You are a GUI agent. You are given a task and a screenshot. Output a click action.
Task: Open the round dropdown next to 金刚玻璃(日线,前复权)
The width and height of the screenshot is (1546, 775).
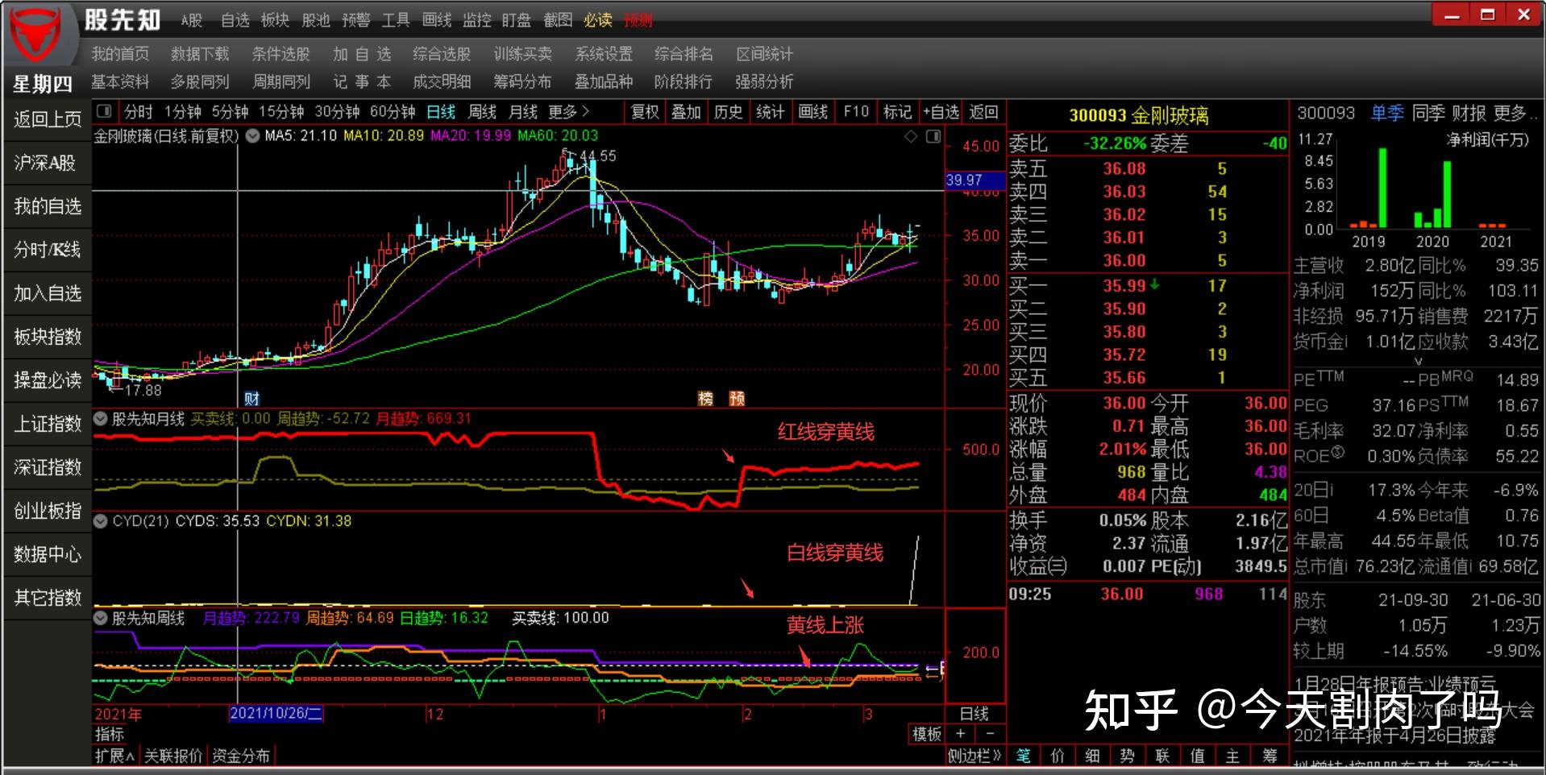coord(252,135)
